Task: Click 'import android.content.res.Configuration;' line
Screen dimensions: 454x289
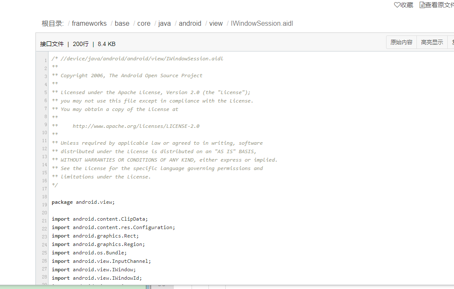Action: pos(113,227)
